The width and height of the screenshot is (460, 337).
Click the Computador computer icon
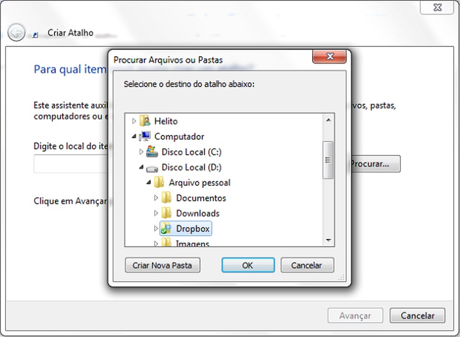145,136
